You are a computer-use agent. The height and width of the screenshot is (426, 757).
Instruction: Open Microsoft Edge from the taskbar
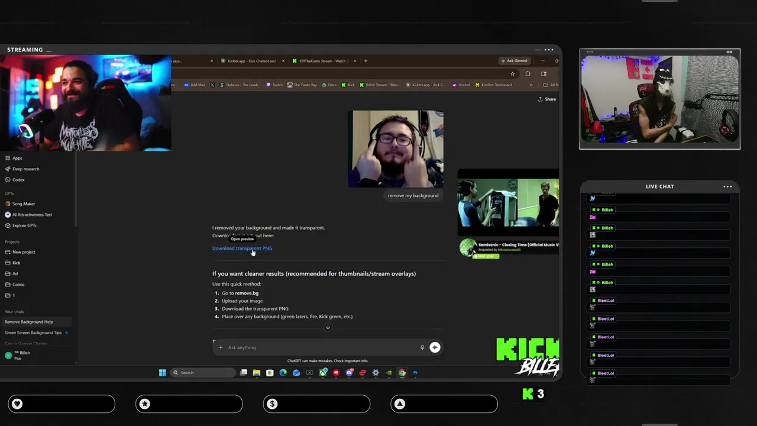[x=283, y=373]
